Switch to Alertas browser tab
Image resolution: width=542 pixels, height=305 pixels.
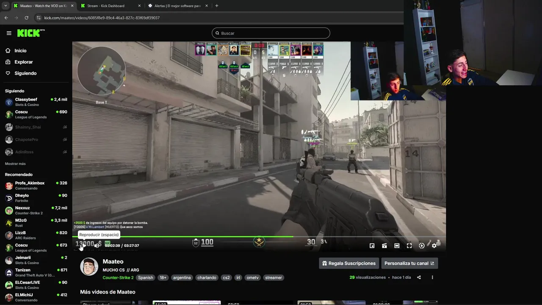(178, 6)
